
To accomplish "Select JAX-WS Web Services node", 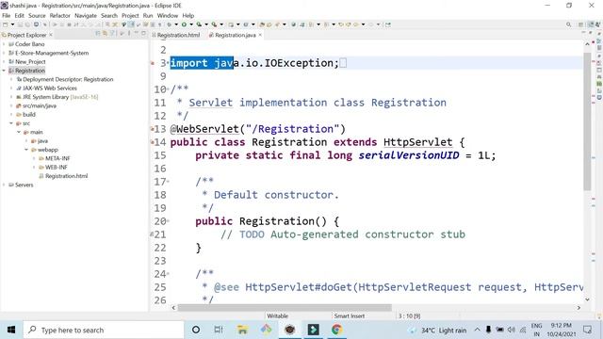I will point(50,88).
